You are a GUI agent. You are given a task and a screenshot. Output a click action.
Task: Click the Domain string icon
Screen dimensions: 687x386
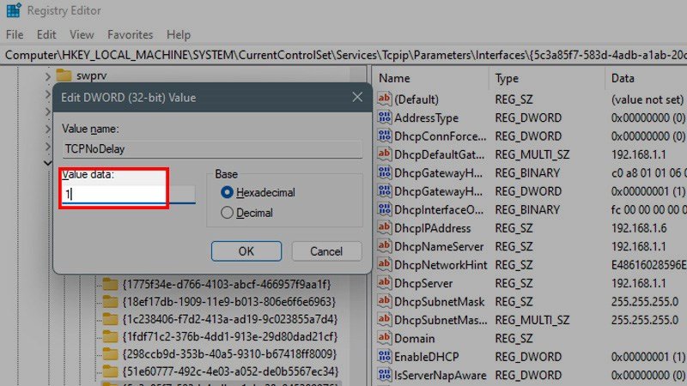(x=384, y=338)
